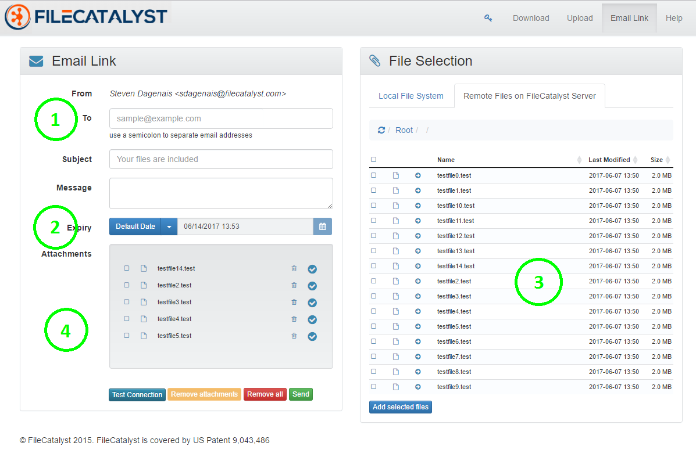The width and height of the screenshot is (696, 457).
Task: Click the testfile11.test file name
Action: tap(455, 221)
